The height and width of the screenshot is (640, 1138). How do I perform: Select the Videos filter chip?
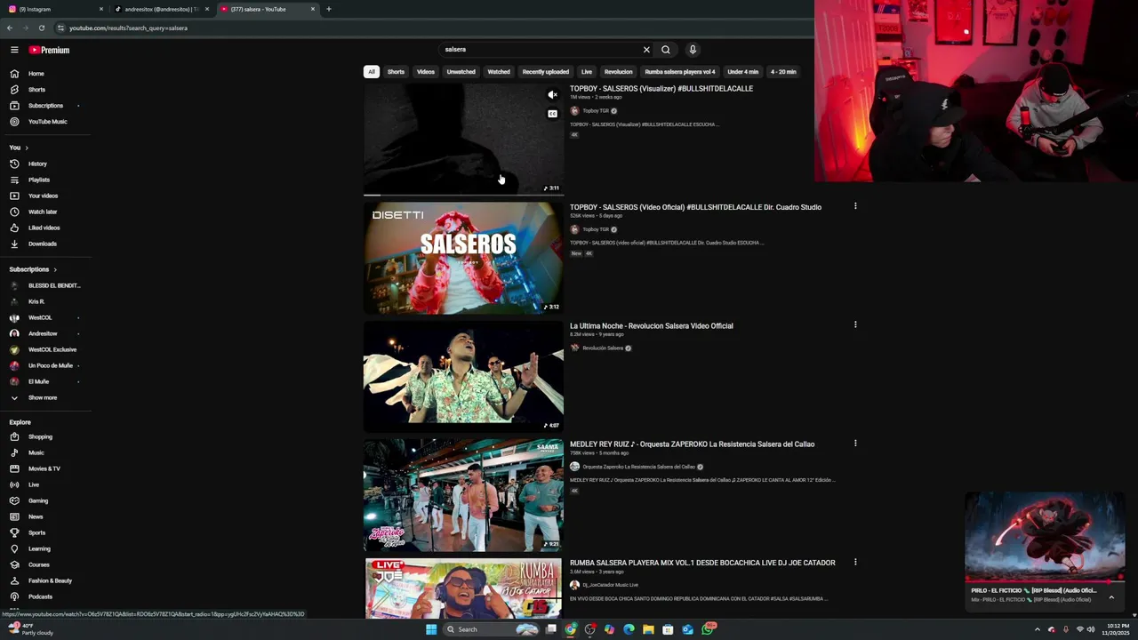426,72
